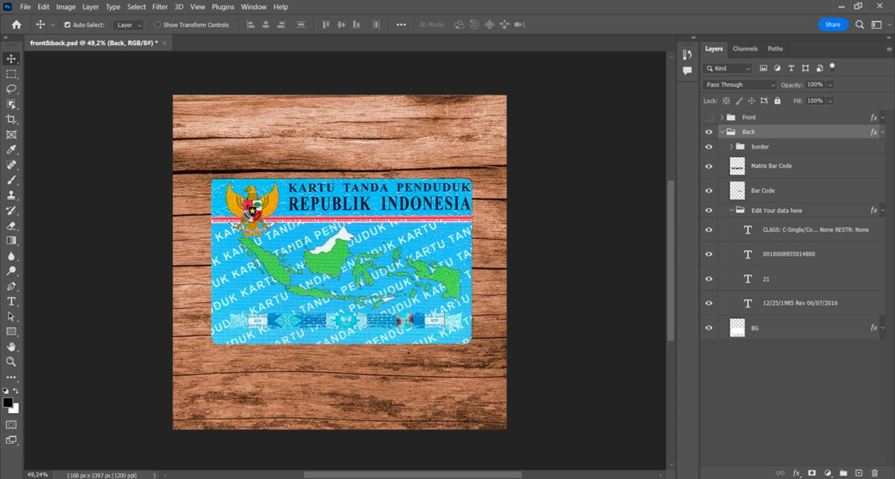
Task: Lock all attributes padlock icon
Action: tap(777, 101)
